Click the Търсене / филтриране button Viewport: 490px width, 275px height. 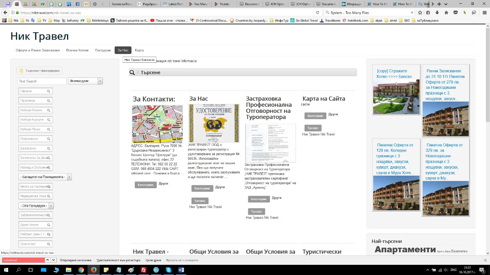click(40, 70)
